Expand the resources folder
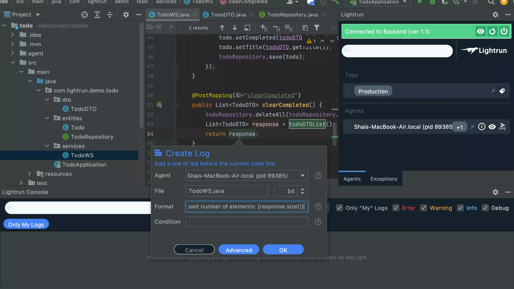Viewport: 514px width, 289px height. (x=30, y=174)
